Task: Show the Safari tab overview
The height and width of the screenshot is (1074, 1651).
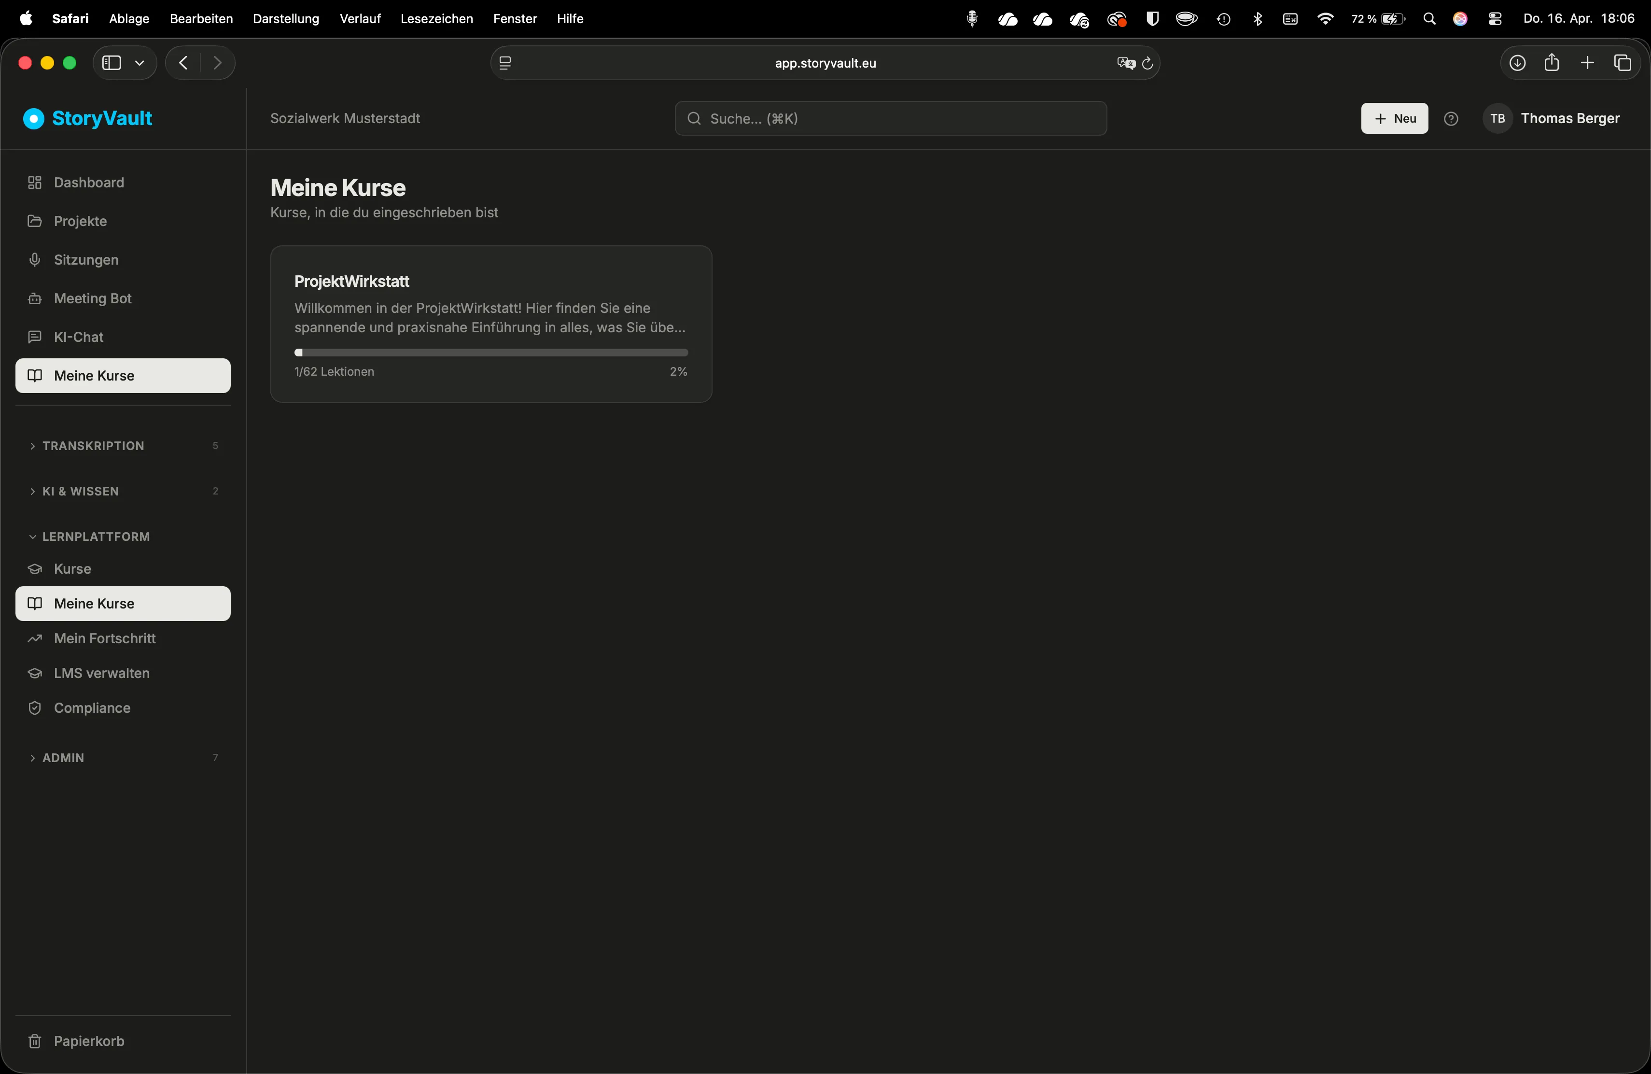Action: pyautogui.click(x=1623, y=63)
